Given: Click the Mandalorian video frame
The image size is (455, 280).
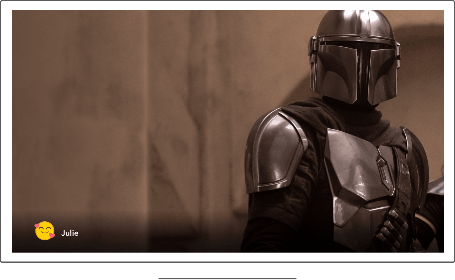Looking at the screenshot, I should point(228,131).
